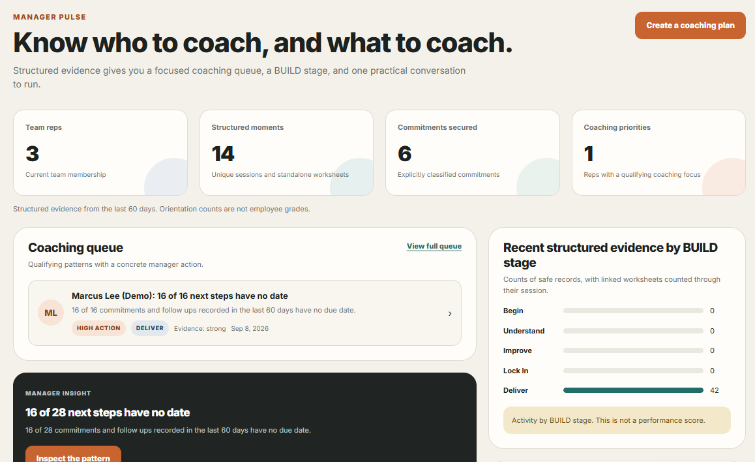Click Reps with a qualifying coaching focus caption
This screenshot has width=755, height=462.
pos(642,174)
